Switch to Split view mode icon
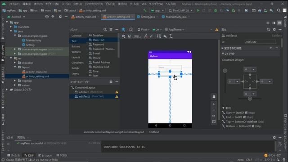Viewport: 288px width, 162px height. [274, 23]
